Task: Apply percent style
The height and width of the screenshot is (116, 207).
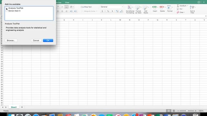Action: coord(108,11)
